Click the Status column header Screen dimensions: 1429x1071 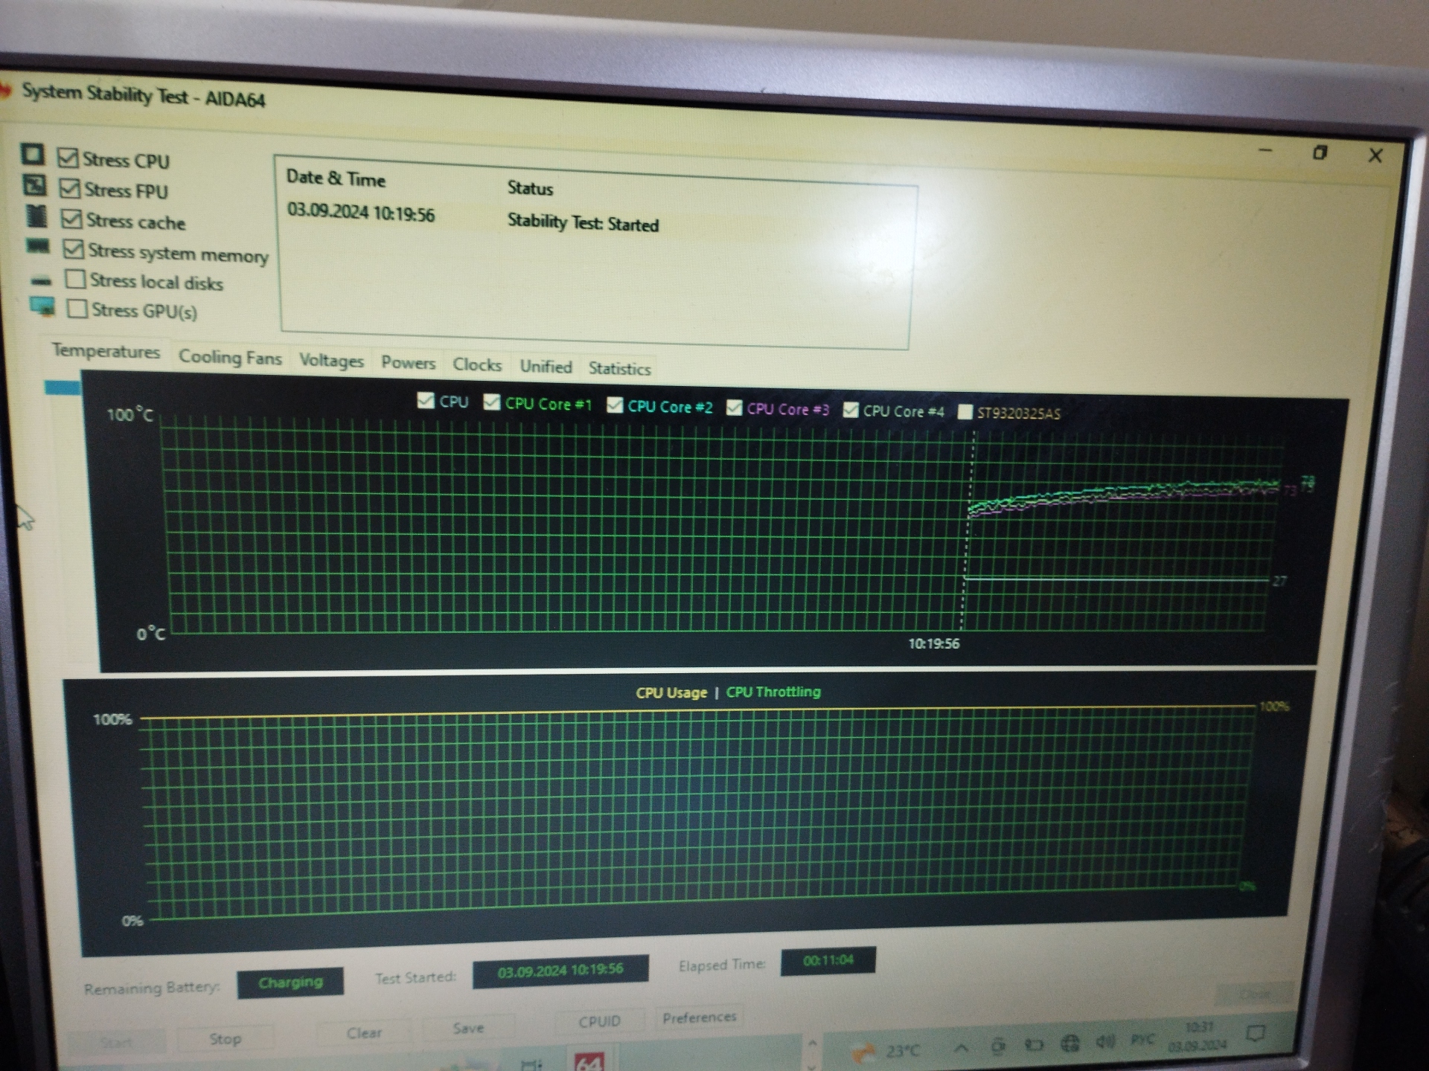(x=530, y=187)
